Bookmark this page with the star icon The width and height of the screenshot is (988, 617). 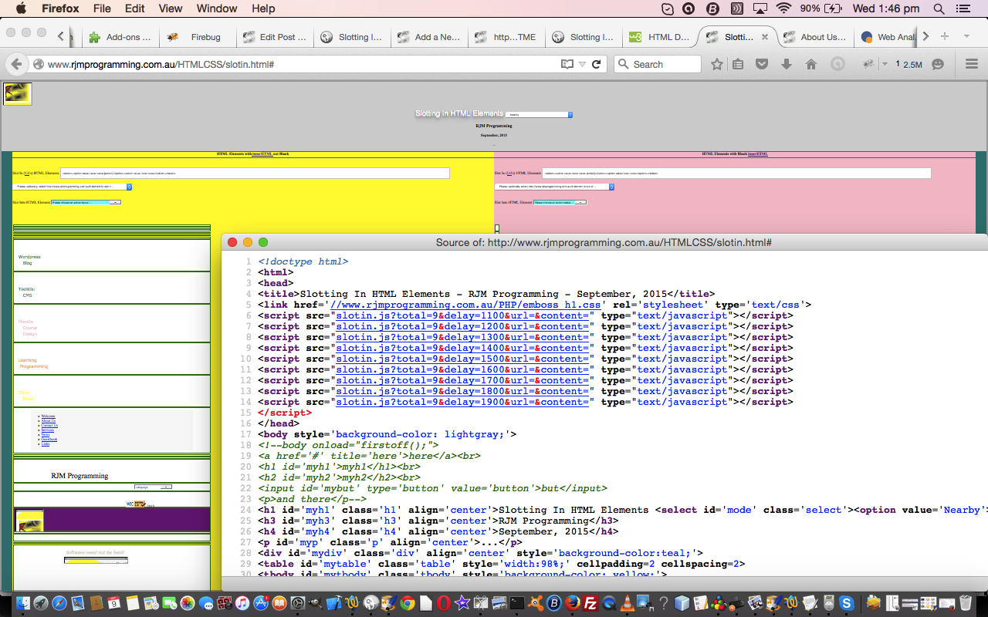click(717, 65)
